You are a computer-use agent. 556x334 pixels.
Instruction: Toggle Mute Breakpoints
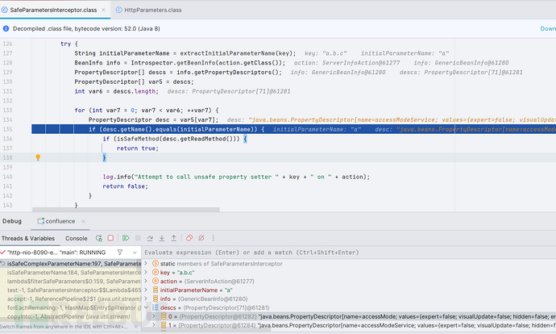coord(201,238)
